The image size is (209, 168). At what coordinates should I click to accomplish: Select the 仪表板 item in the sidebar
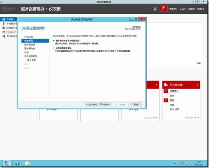tap(9, 20)
